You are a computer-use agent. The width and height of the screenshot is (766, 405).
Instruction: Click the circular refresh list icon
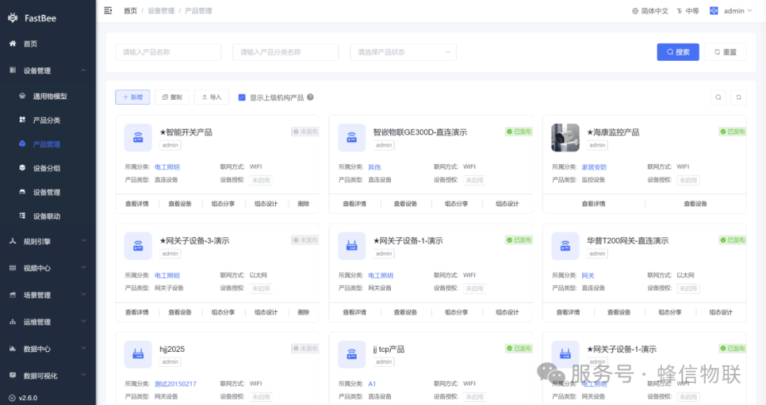click(x=738, y=97)
